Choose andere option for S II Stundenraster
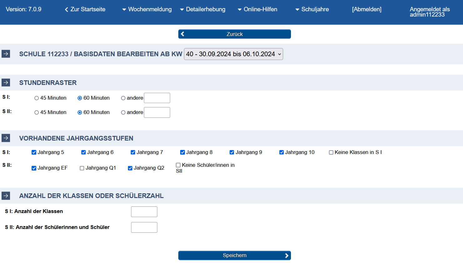Image resolution: width=463 pixels, height=263 pixels. click(123, 112)
